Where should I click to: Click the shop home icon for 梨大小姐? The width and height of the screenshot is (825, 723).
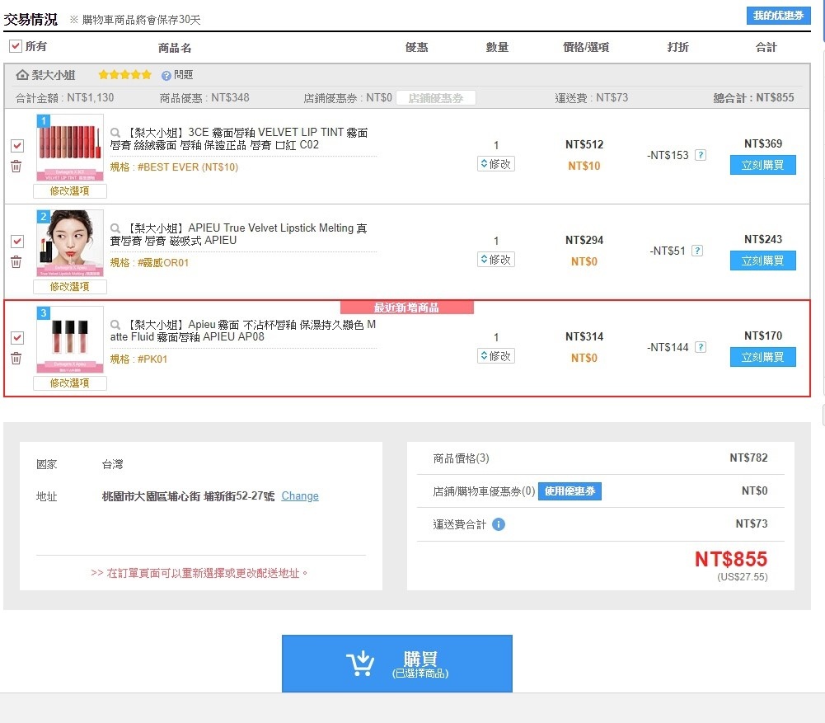click(x=22, y=75)
